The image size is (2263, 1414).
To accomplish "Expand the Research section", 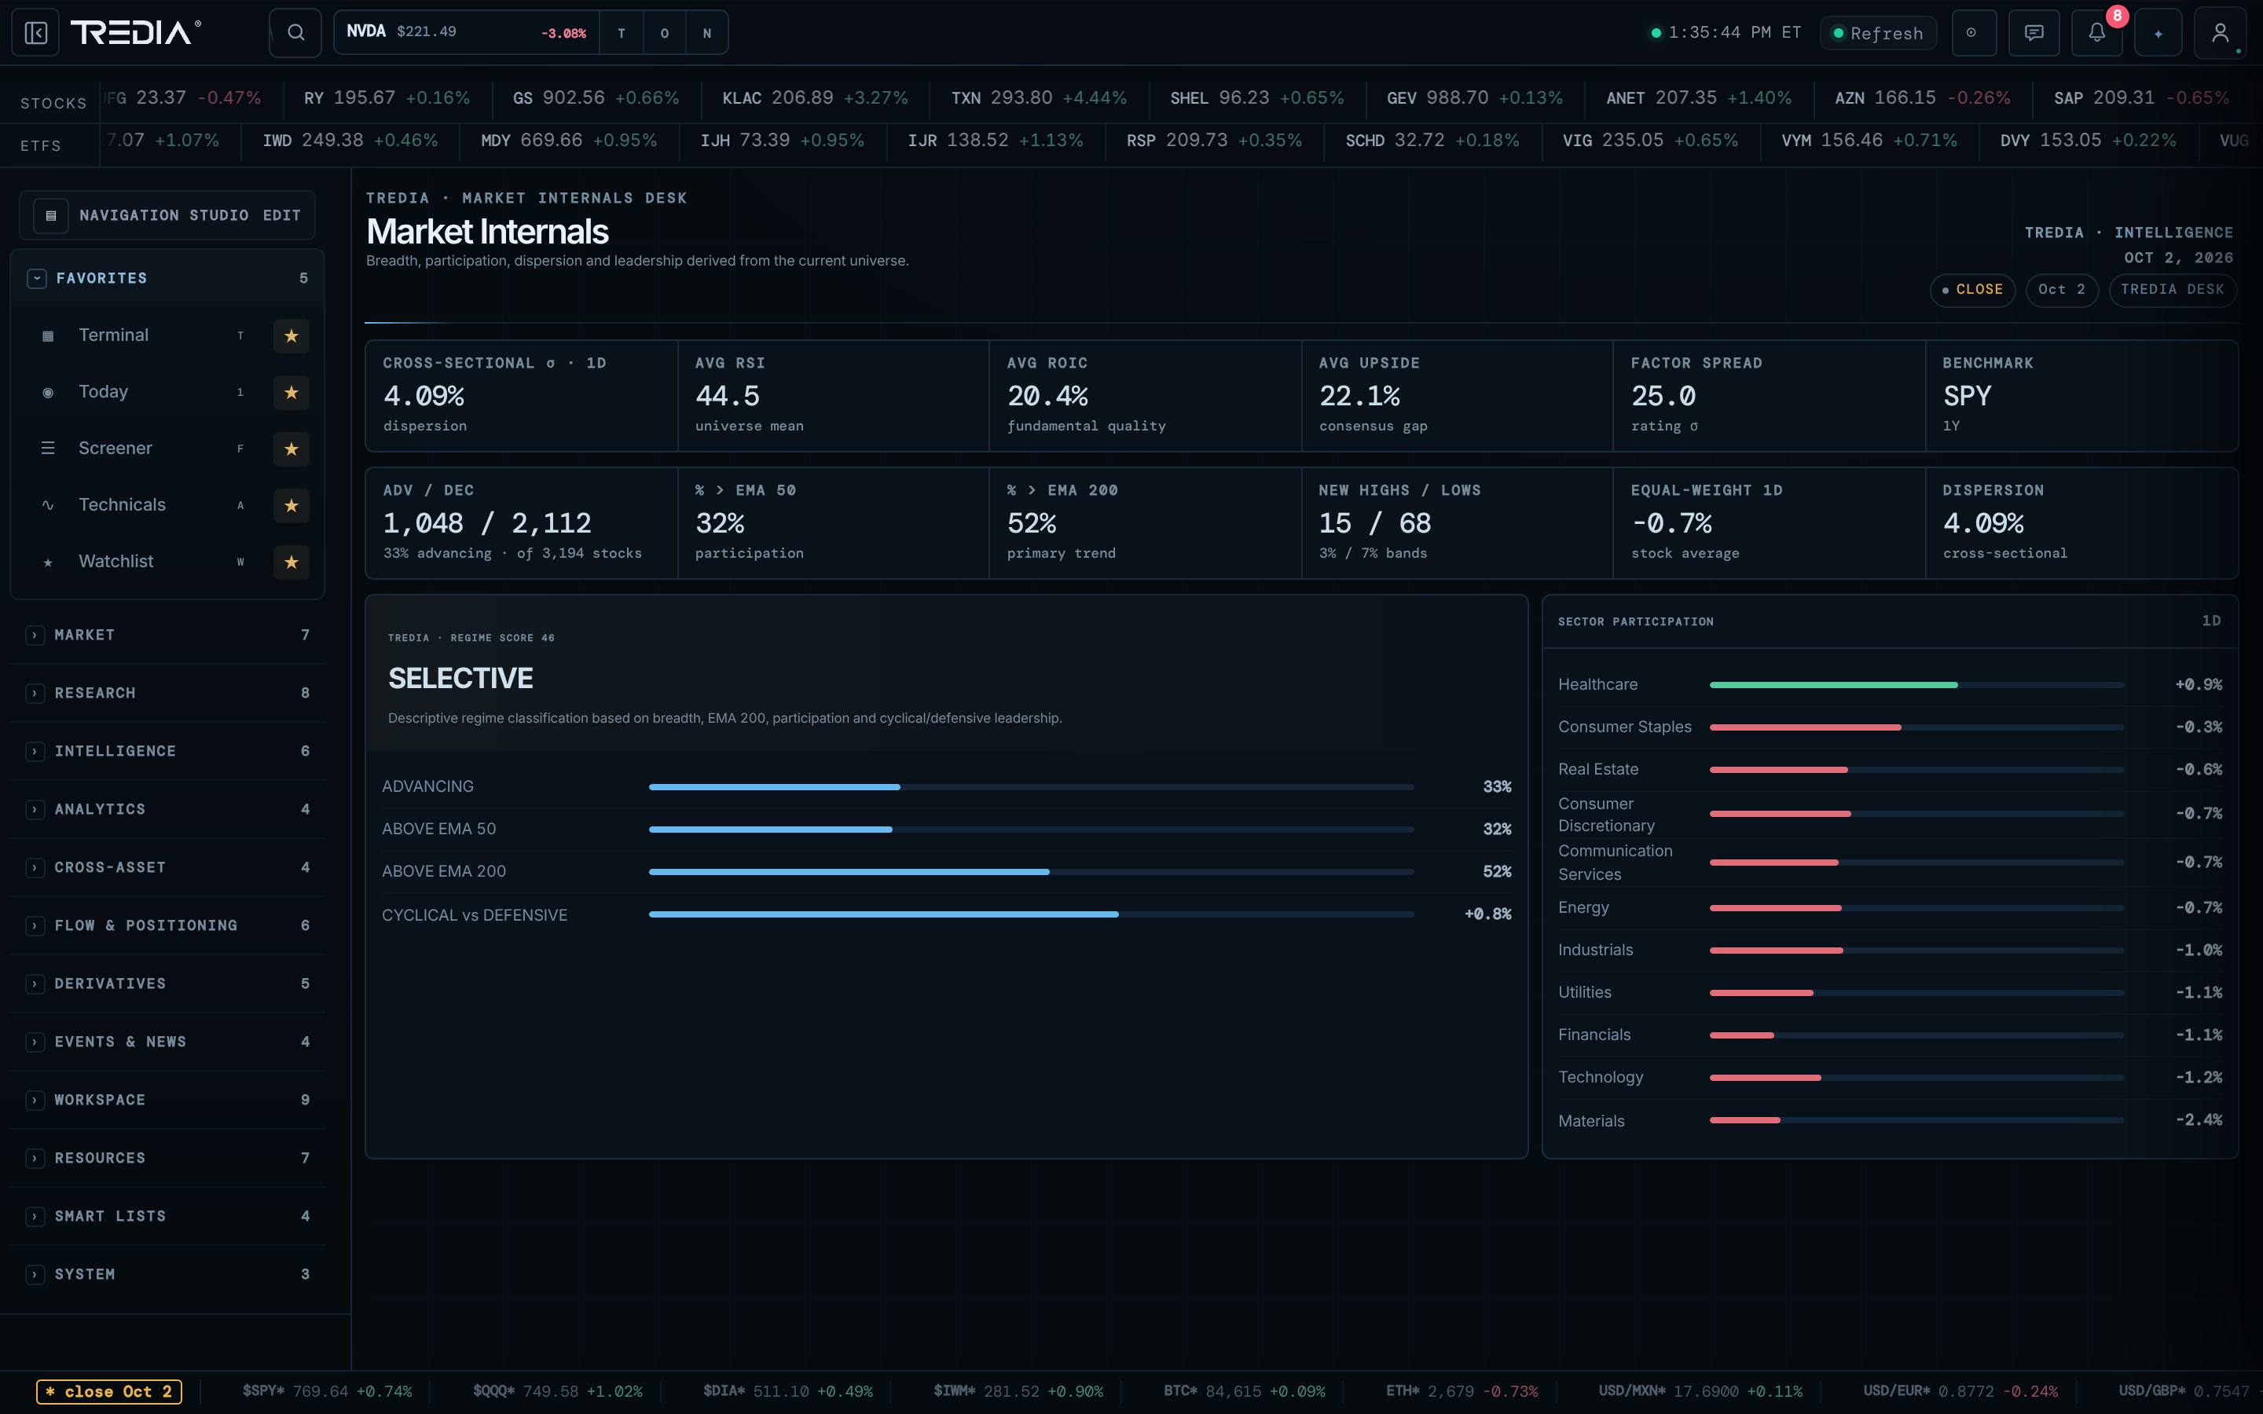I will pyautogui.click(x=167, y=693).
